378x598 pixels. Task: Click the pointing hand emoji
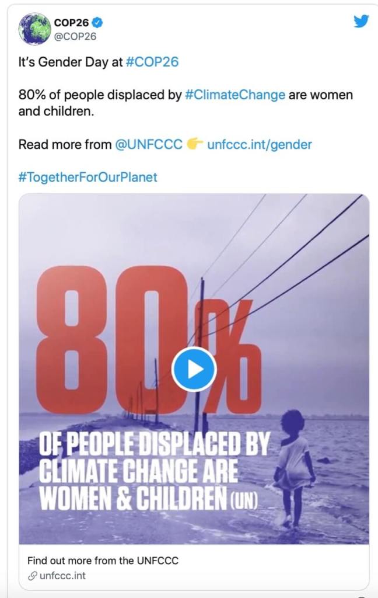pos(195,144)
